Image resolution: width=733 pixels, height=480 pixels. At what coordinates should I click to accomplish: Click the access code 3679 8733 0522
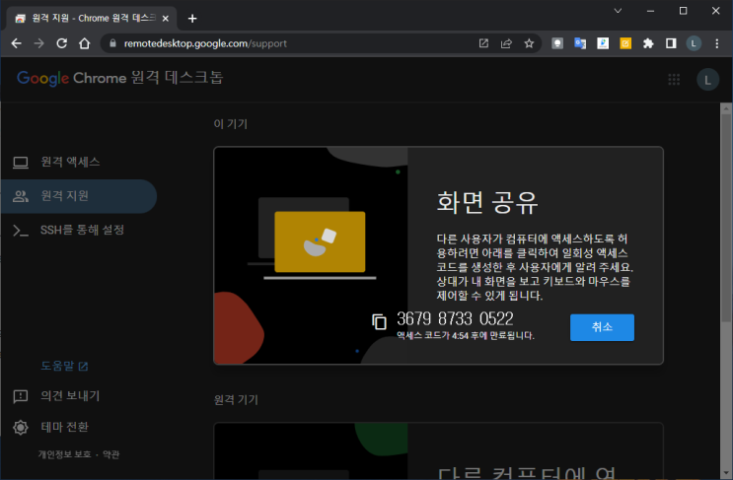click(455, 319)
